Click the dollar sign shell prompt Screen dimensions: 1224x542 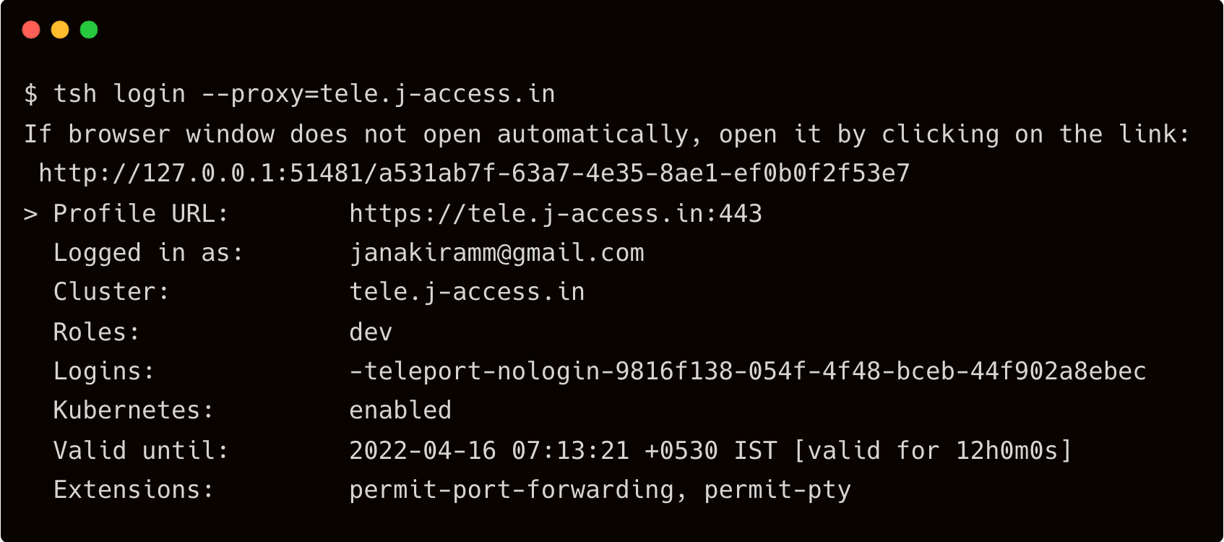(x=30, y=95)
